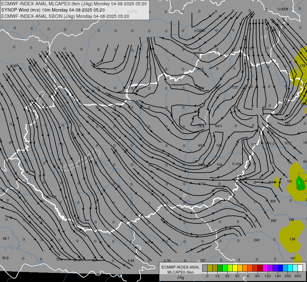
Task: Select the pure yellow legend swatch
Action: coord(235,268)
